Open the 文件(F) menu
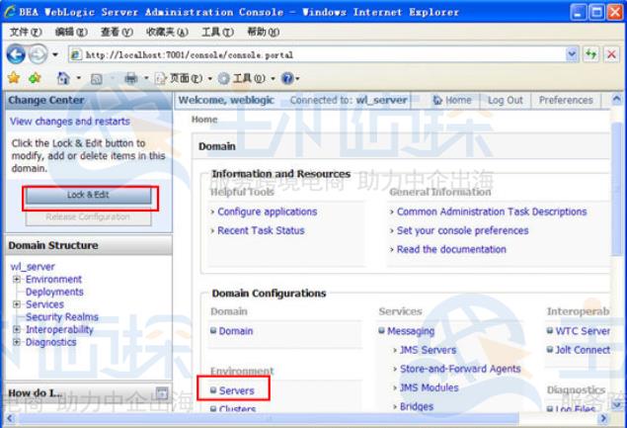Viewport: 627px width, 428px height. click(26, 32)
